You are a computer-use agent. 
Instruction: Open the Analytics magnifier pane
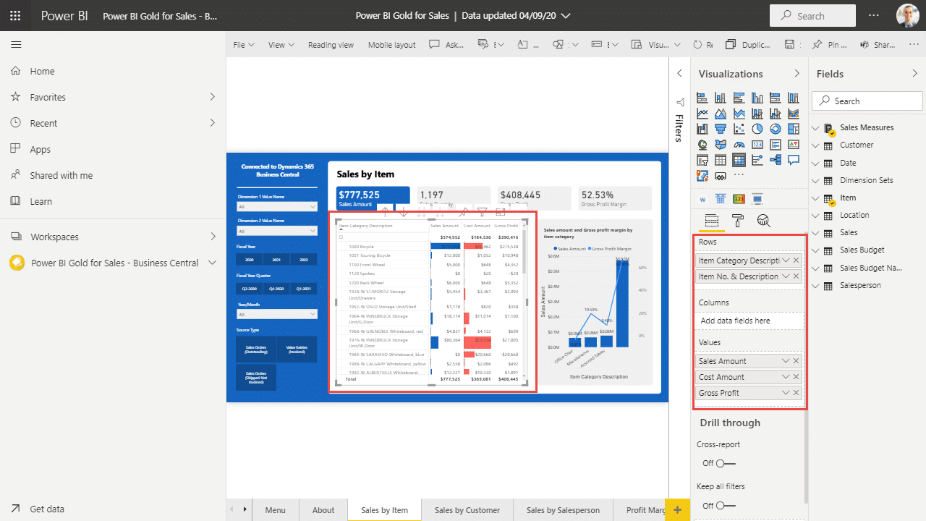pyautogui.click(x=763, y=221)
